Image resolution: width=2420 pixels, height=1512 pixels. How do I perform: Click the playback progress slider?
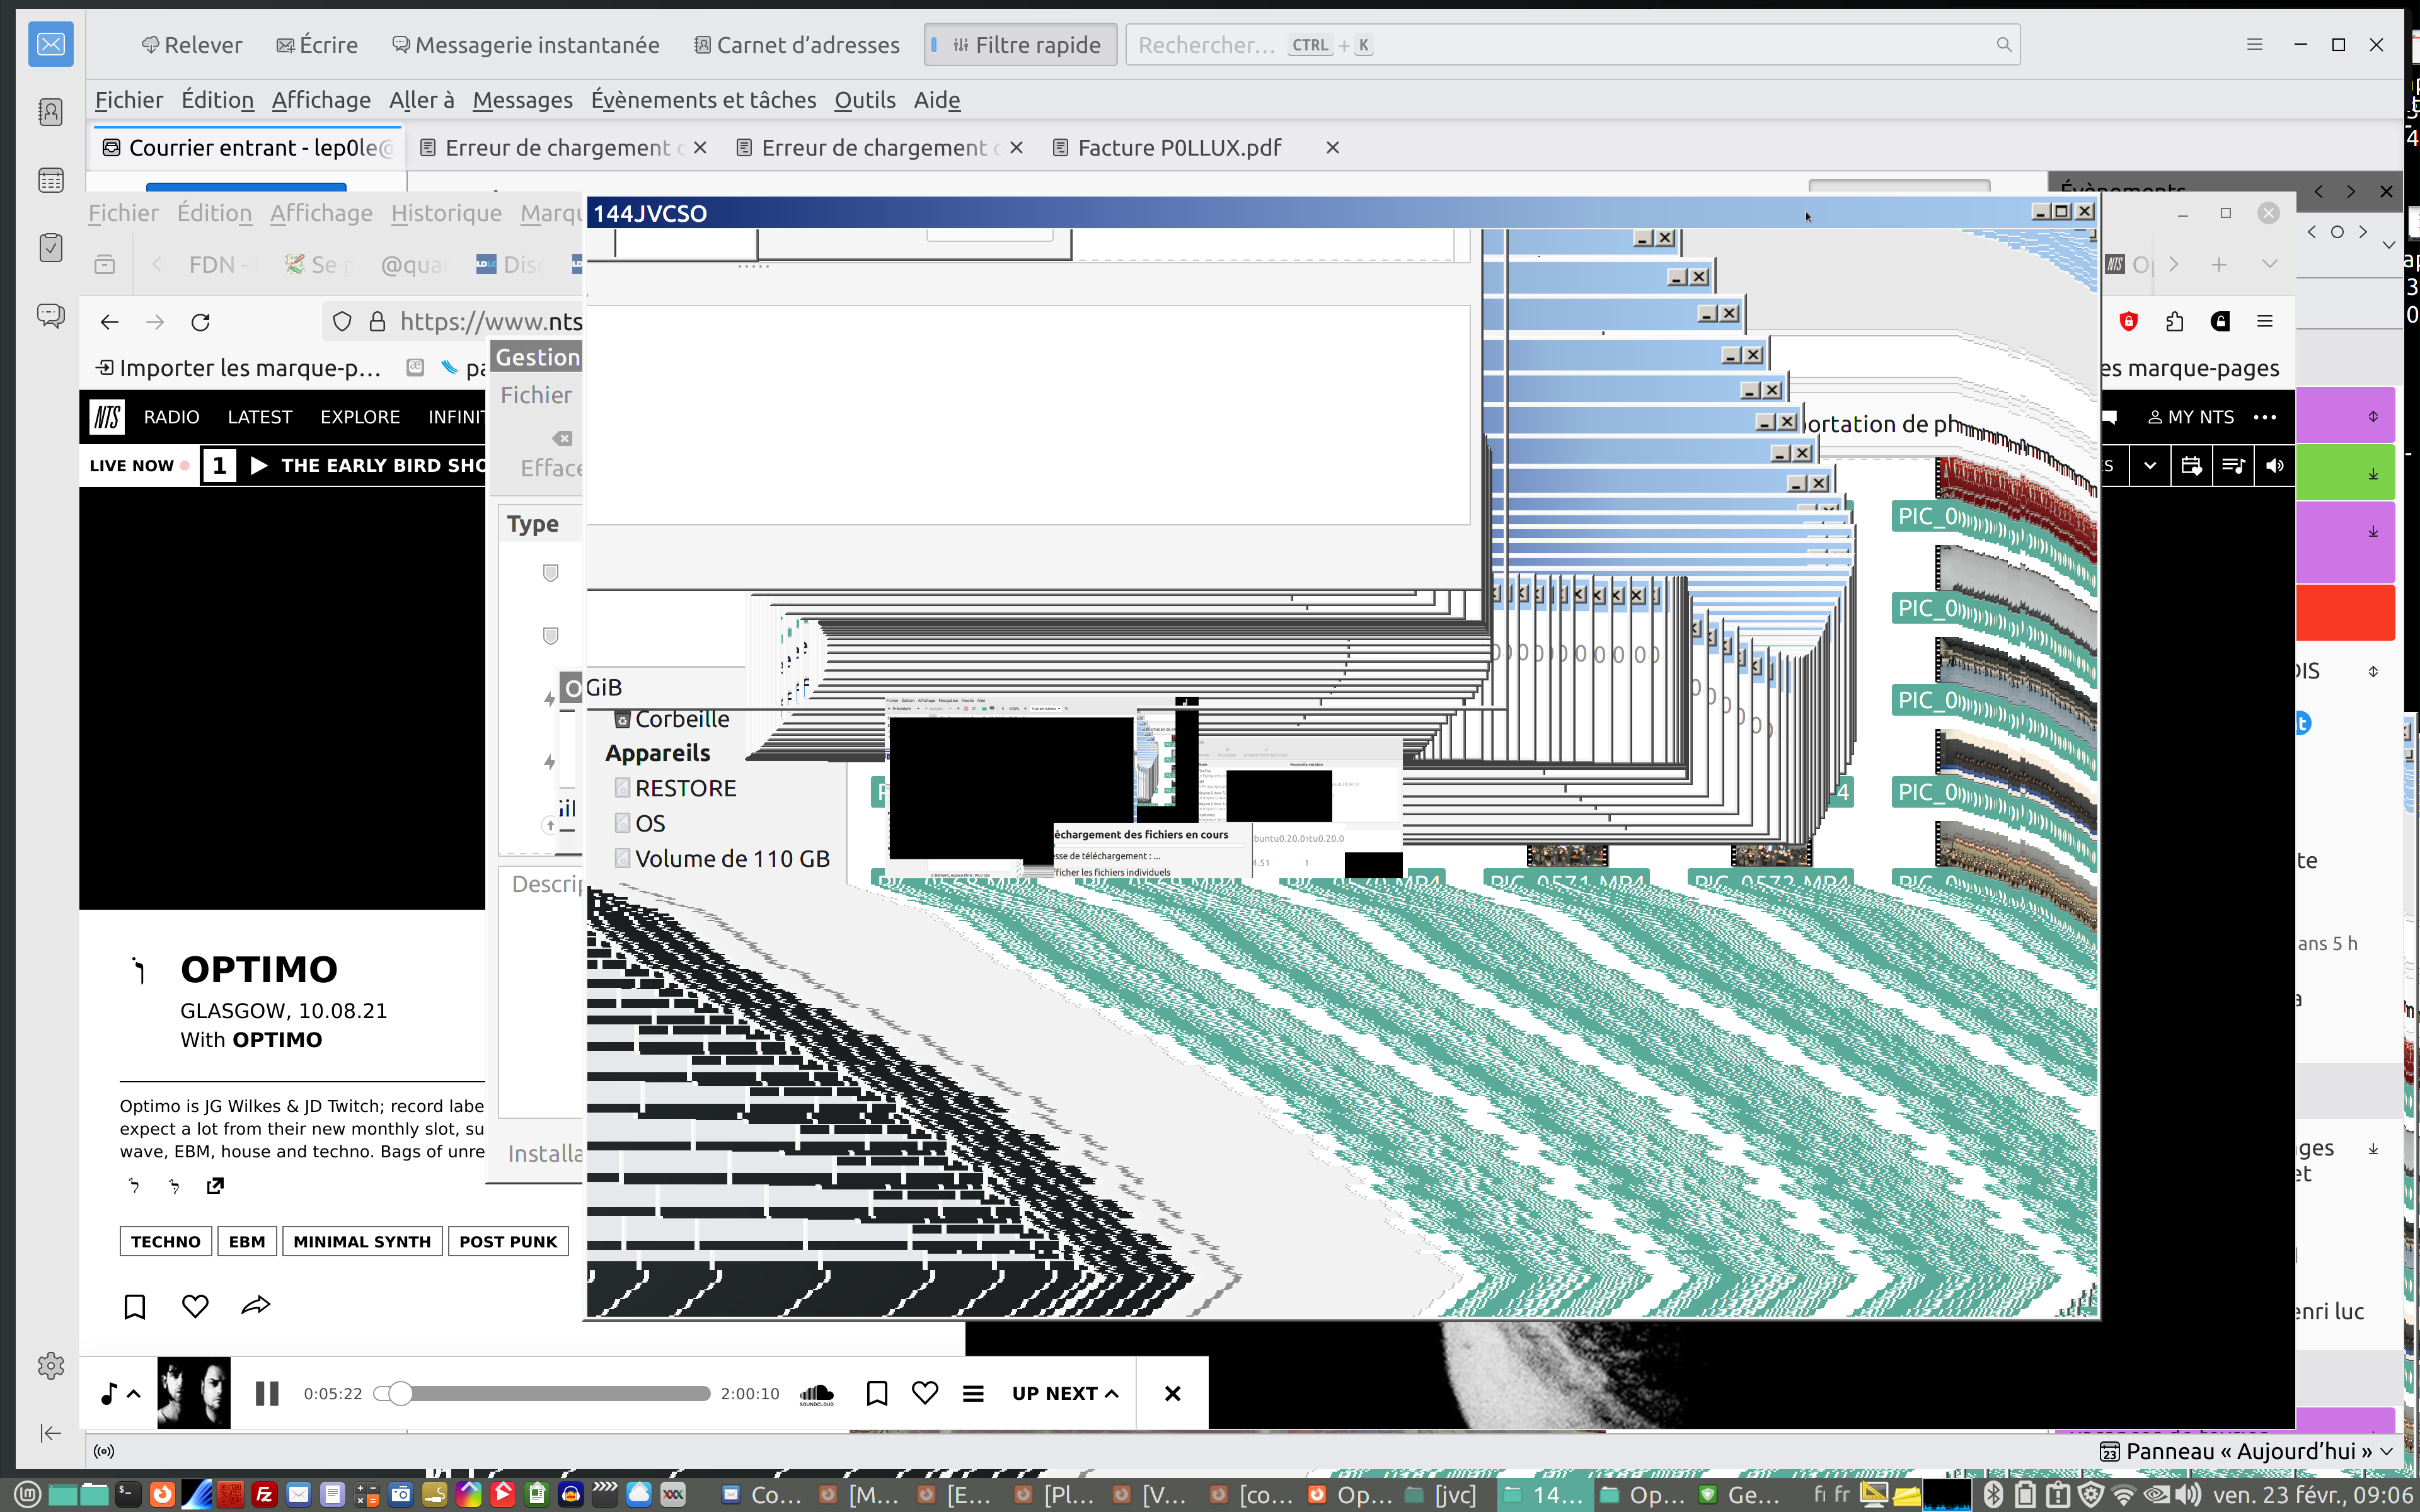[545, 1393]
